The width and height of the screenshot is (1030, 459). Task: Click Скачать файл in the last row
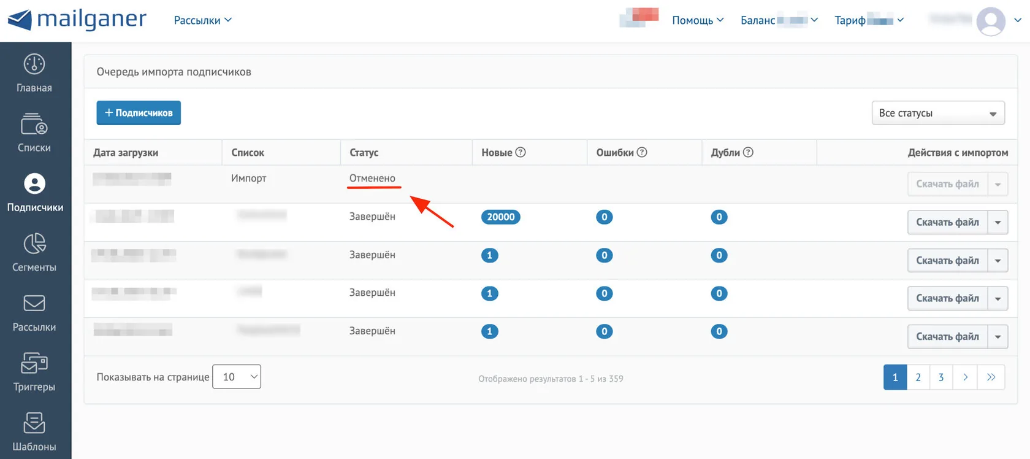click(947, 336)
